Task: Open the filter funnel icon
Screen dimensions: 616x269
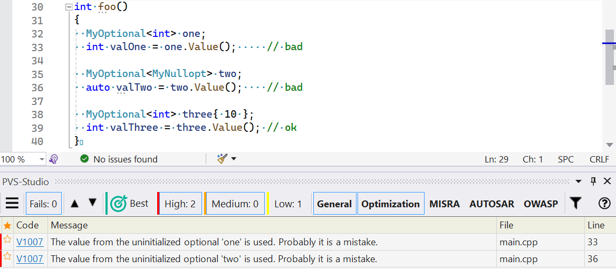Action: point(576,204)
